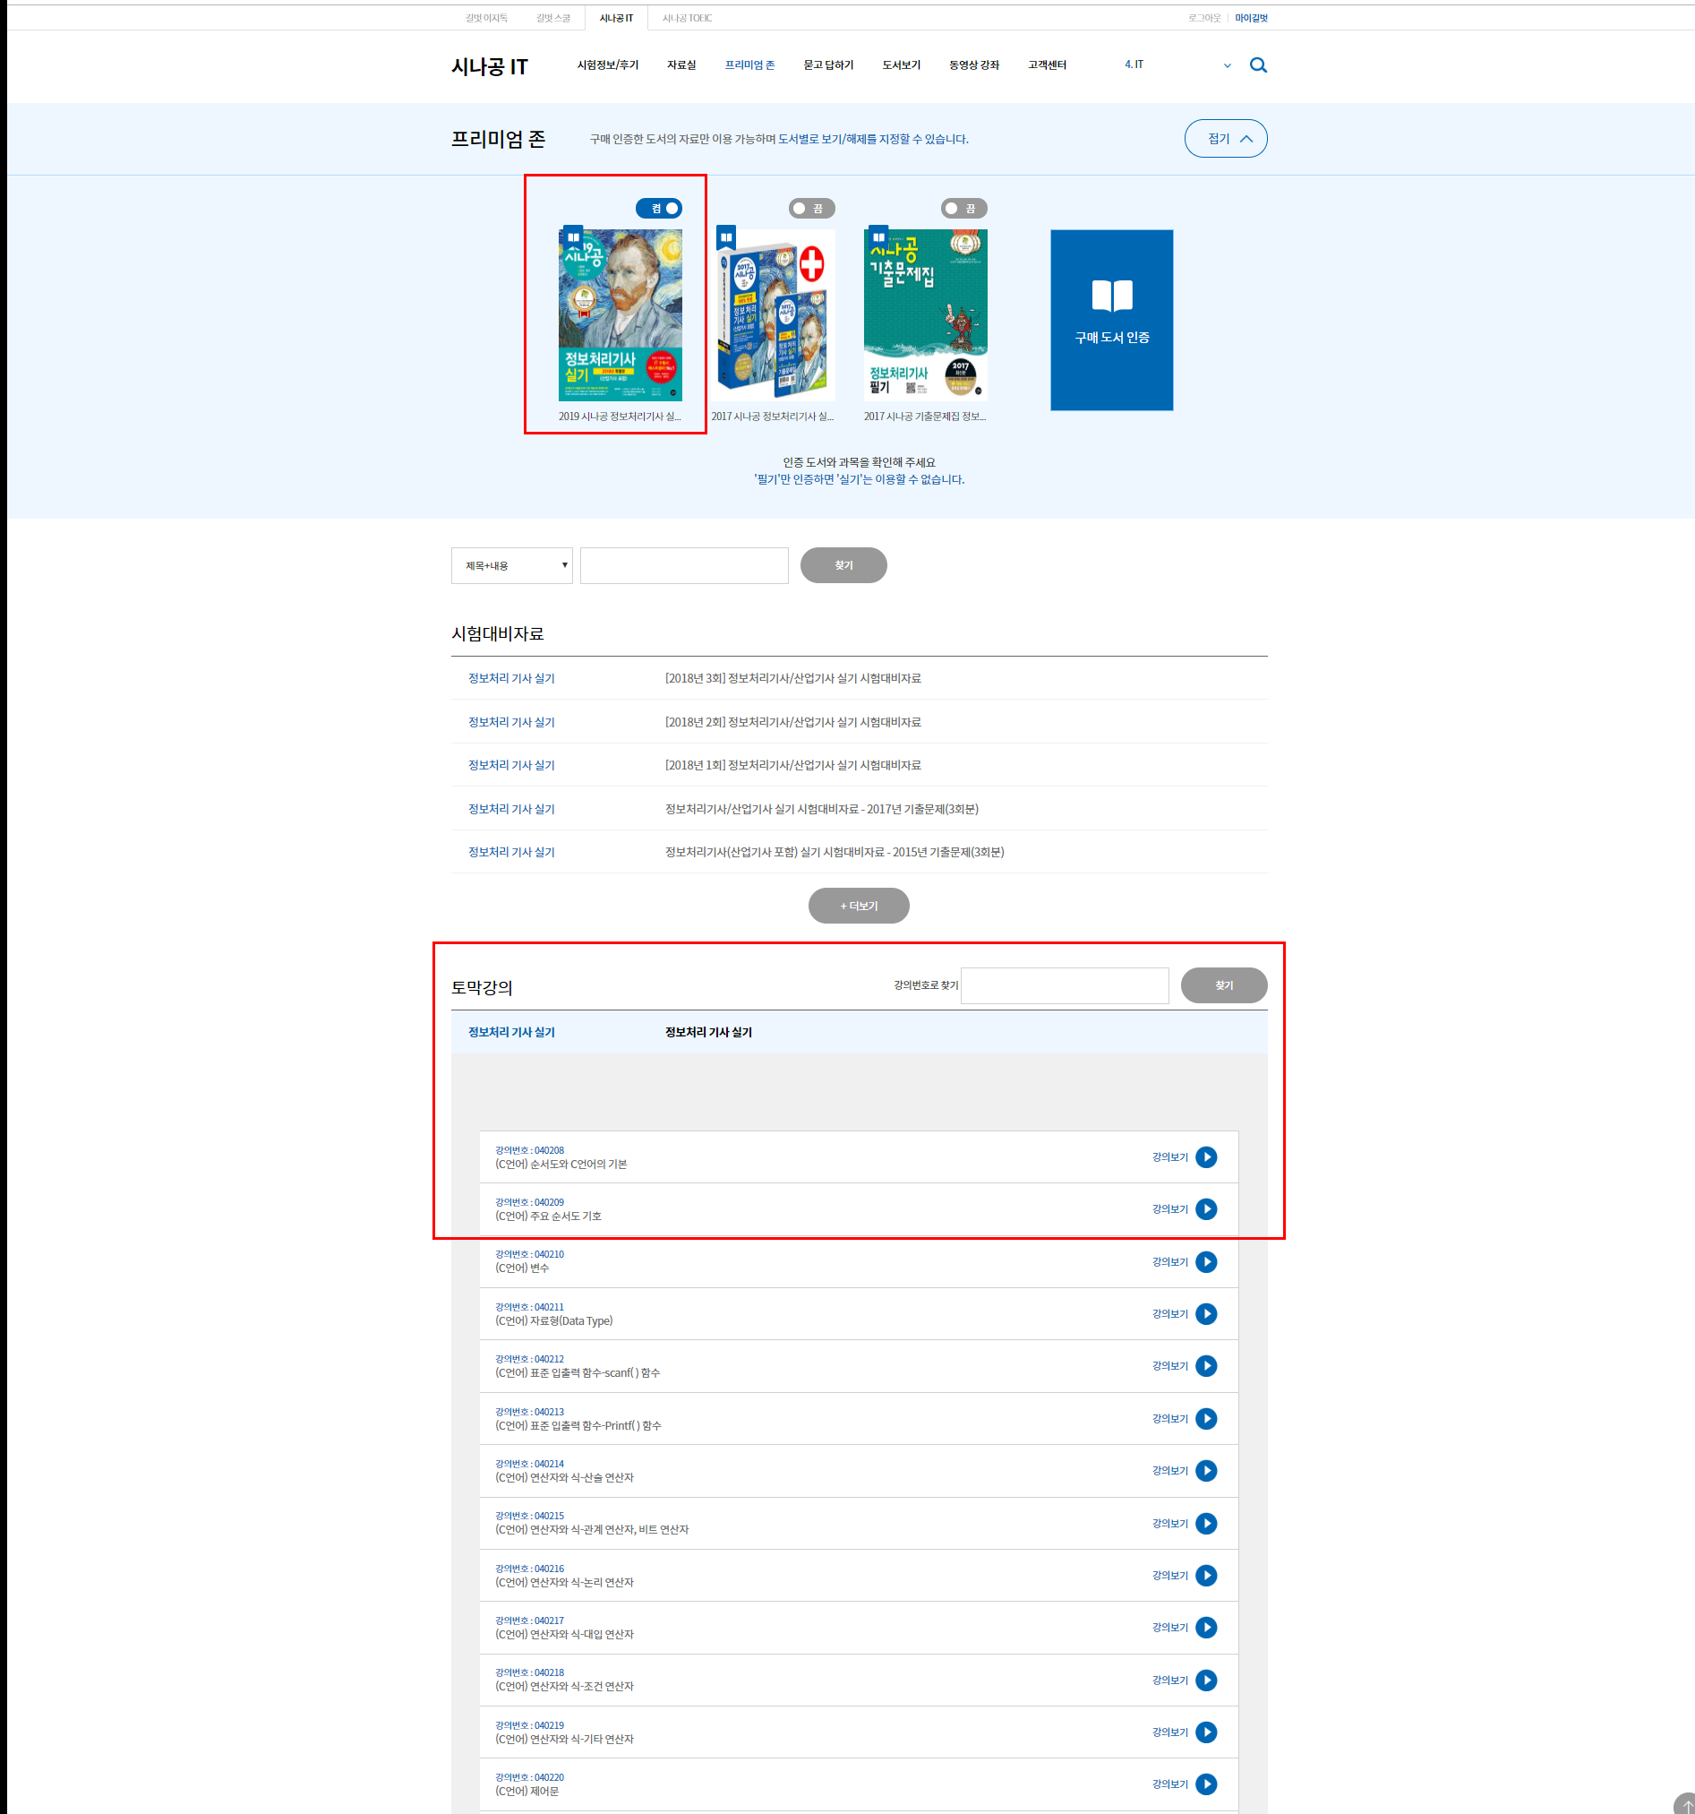Turn off the 2019 시나공 book toggle
The width and height of the screenshot is (1695, 1814).
point(659,209)
